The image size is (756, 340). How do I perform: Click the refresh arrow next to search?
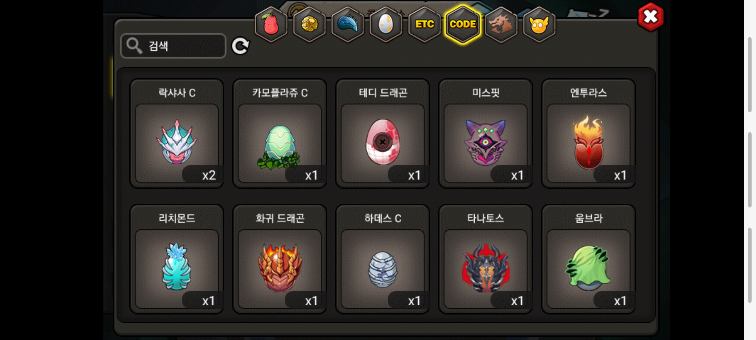coord(240,46)
